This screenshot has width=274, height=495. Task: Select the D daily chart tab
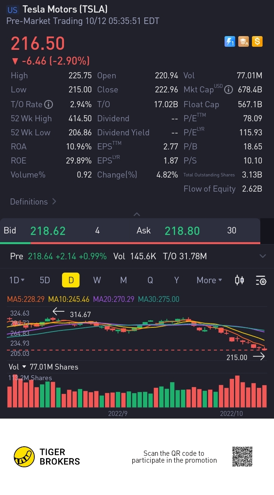click(71, 280)
